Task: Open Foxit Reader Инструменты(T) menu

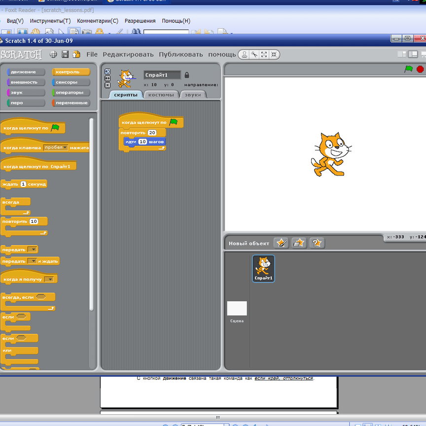Action: 50,21
